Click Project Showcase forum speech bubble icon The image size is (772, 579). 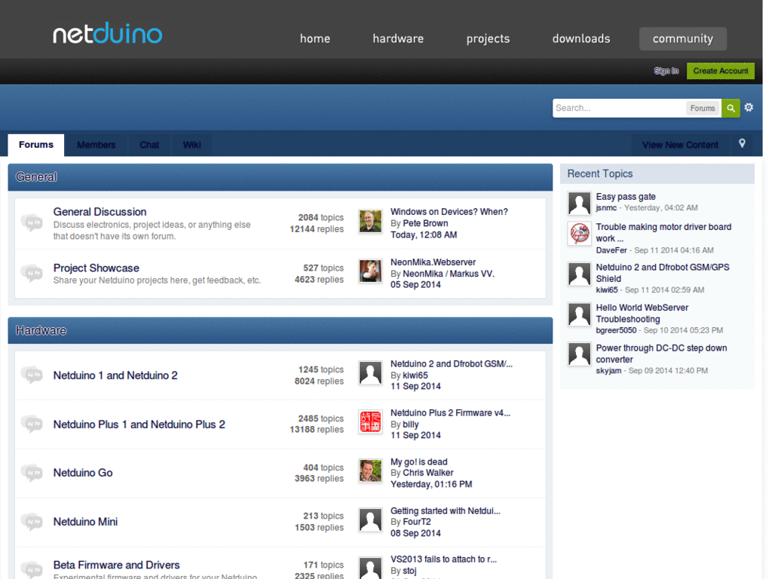pyautogui.click(x=32, y=273)
